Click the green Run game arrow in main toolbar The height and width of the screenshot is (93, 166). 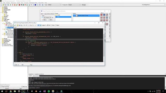pos(11,5)
